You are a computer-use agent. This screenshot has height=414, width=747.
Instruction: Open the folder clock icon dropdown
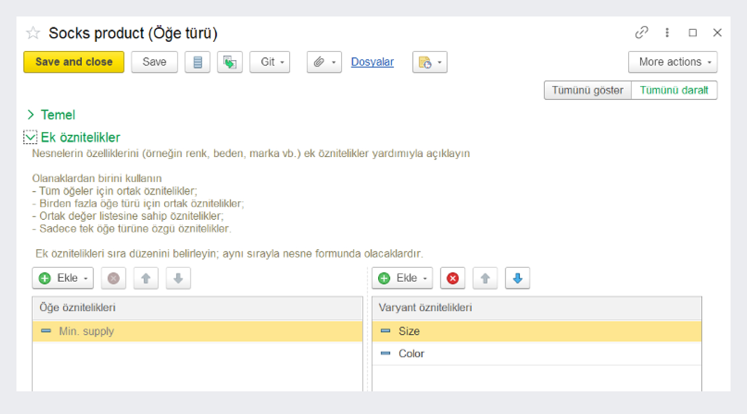coord(430,62)
